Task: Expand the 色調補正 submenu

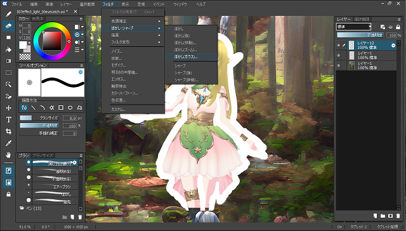Action: (133, 21)
